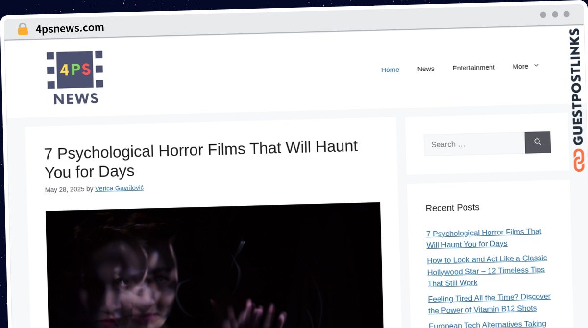
Task: Click the orange chain-link Guestpostlinks icon
Action: pyautogui.click(x=579, y=161)
